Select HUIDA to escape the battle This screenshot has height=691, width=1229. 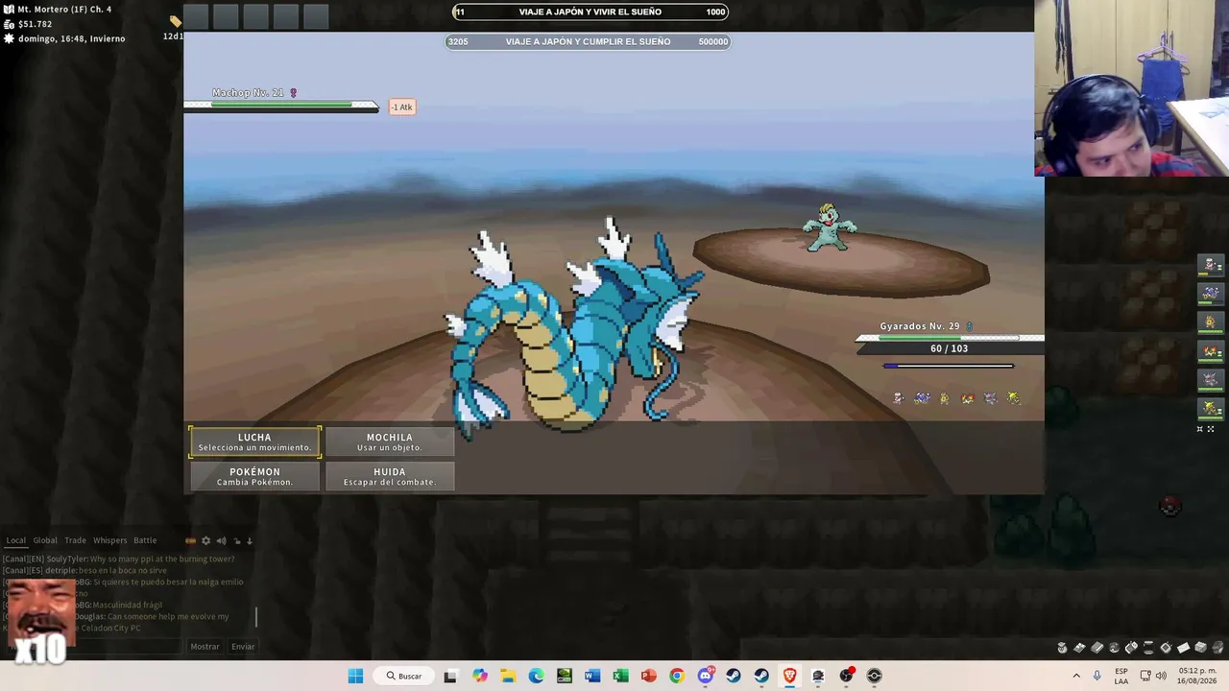[x=390, y=476]
